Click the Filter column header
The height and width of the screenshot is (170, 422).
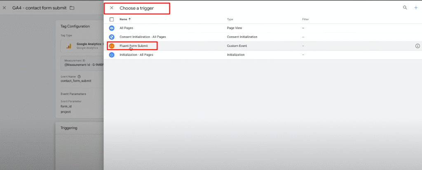[305, 19]
